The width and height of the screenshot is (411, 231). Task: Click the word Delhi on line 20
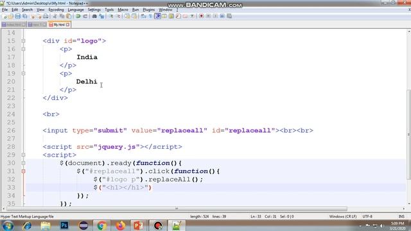tap(87, 81)
